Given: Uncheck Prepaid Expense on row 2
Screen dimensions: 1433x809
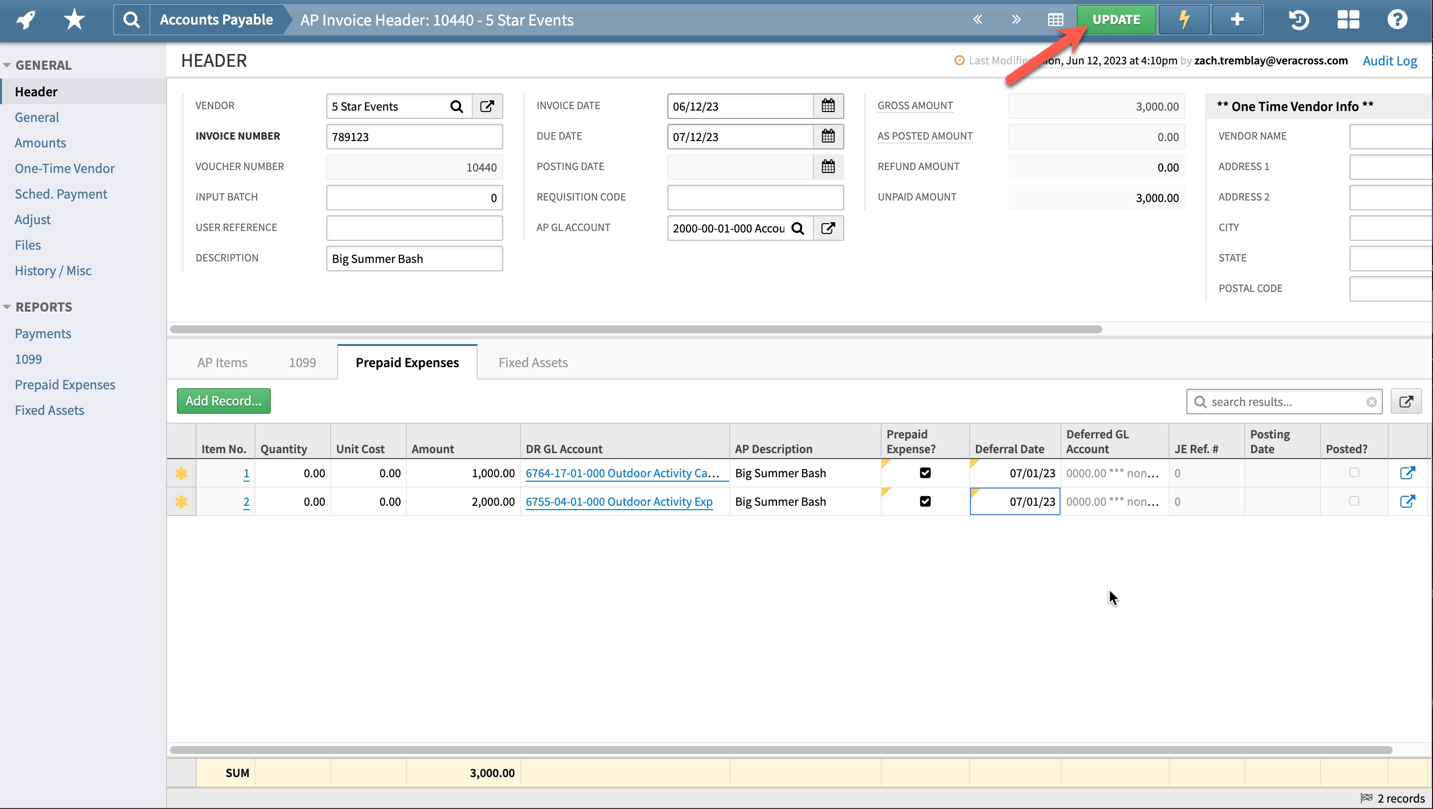Looking at the screenshot, I should [x=925, y=501].
